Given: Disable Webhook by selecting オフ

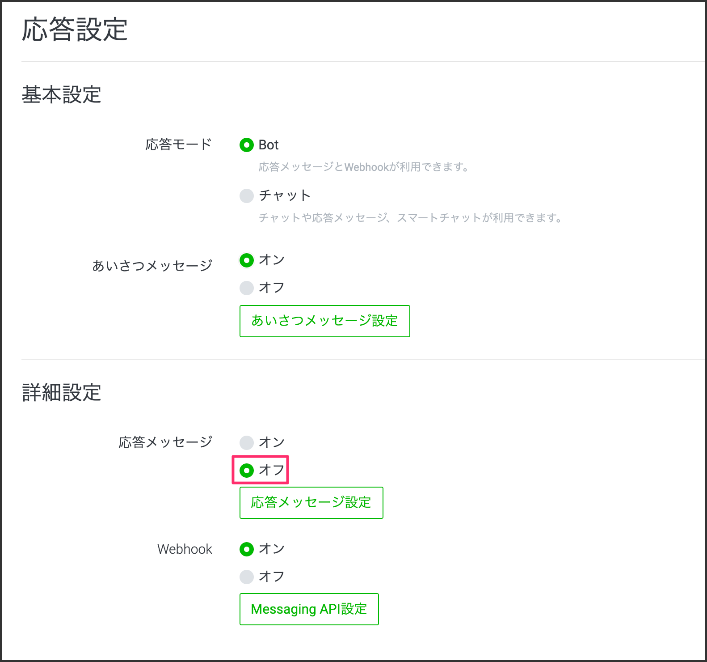Looking at the screenshot, I should pos(247,577).
